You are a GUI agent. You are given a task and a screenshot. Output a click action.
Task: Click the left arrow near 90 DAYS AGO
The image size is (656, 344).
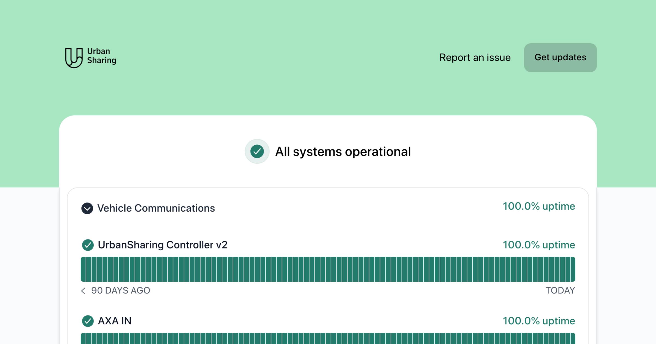(83, 291)
